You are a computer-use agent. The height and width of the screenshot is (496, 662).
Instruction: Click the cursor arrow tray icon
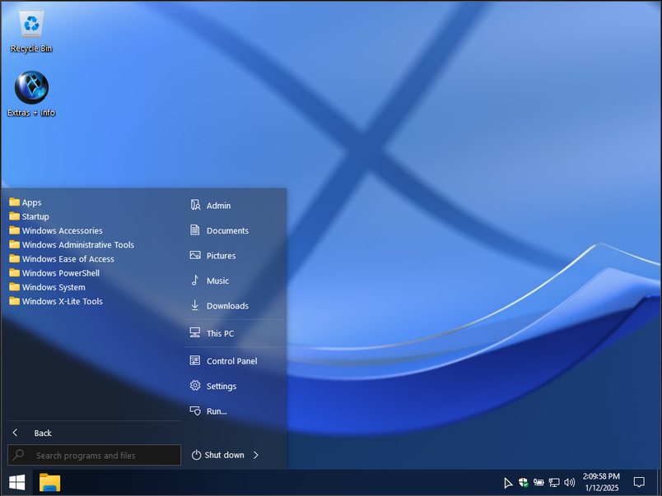(508, 483)
